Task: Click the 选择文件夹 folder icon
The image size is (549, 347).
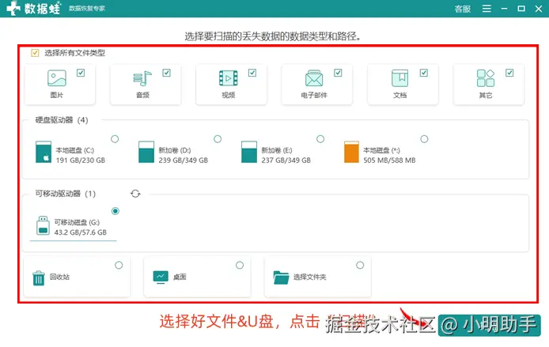Action: [281, 277]
